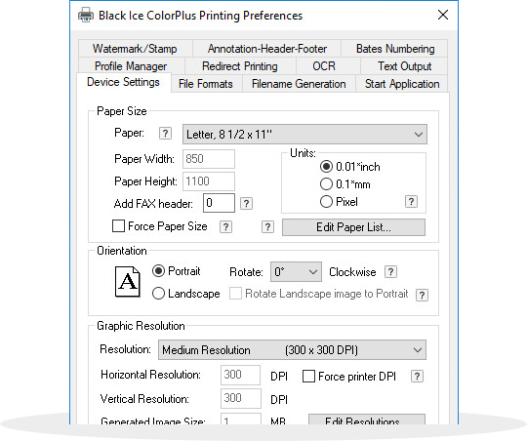This screenshot has width=527, height=441.
Task: Click help icon next to Force Paper Size
Action: [225, 227]
